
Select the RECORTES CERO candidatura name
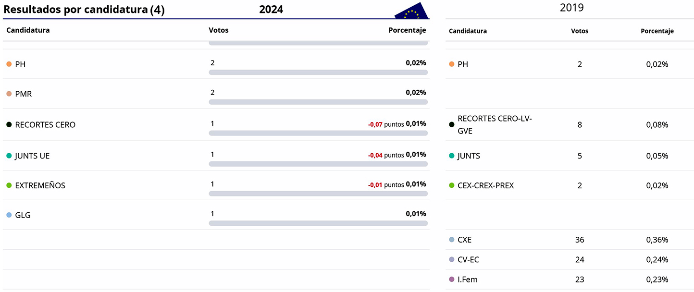click(x=45, y=124)
